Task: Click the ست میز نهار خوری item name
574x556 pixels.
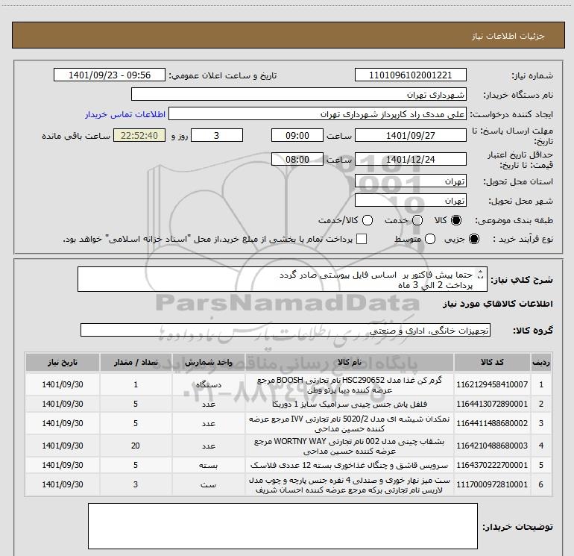Action: (x=349, y=484)
